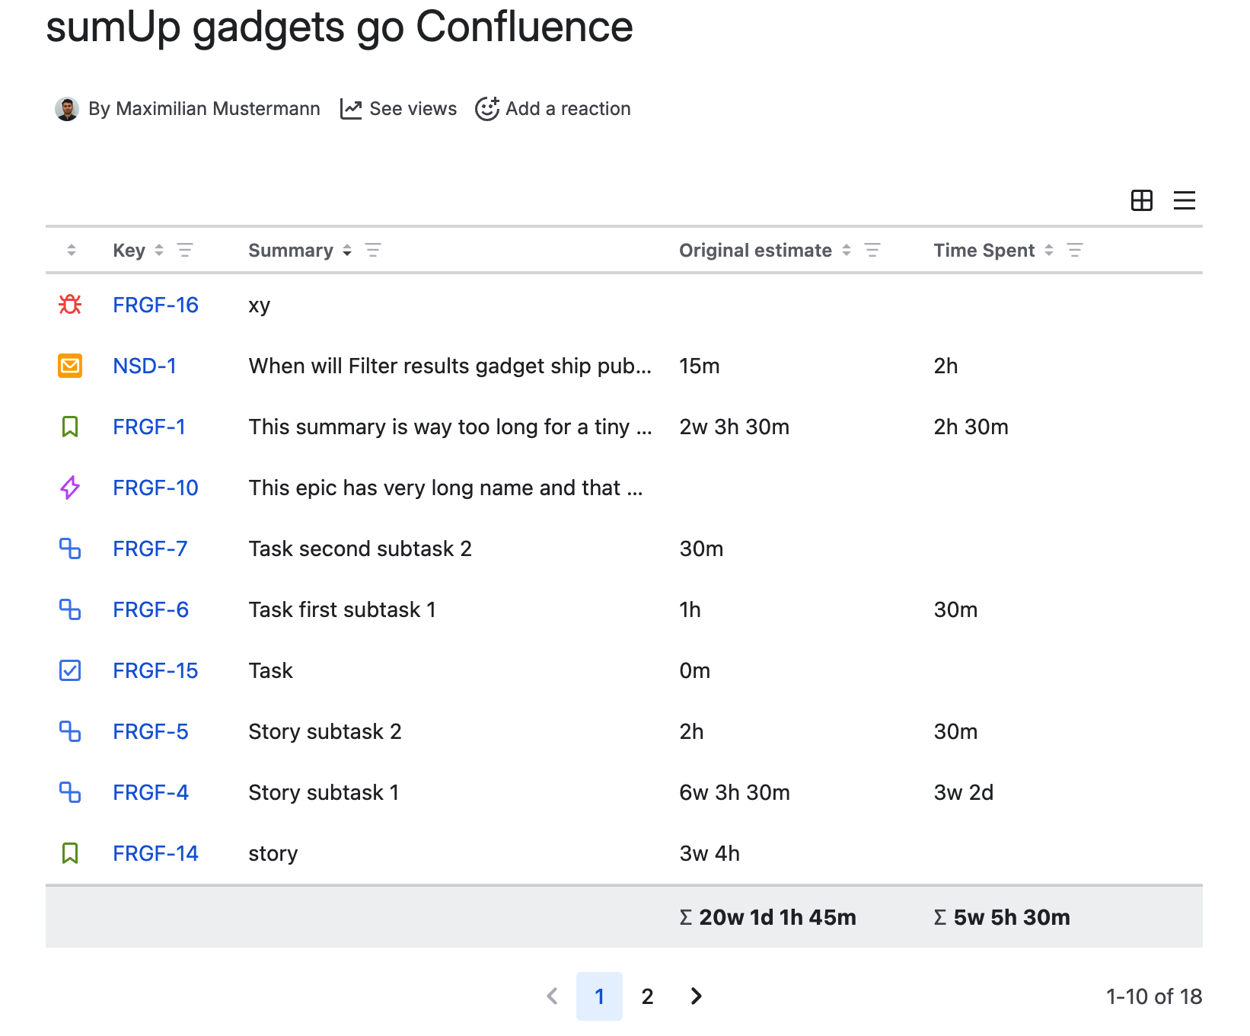Screen dimensions: 1250x1036
Task: Click the subtask icon for FRGF-5
Action: click(x=70, y=731)
